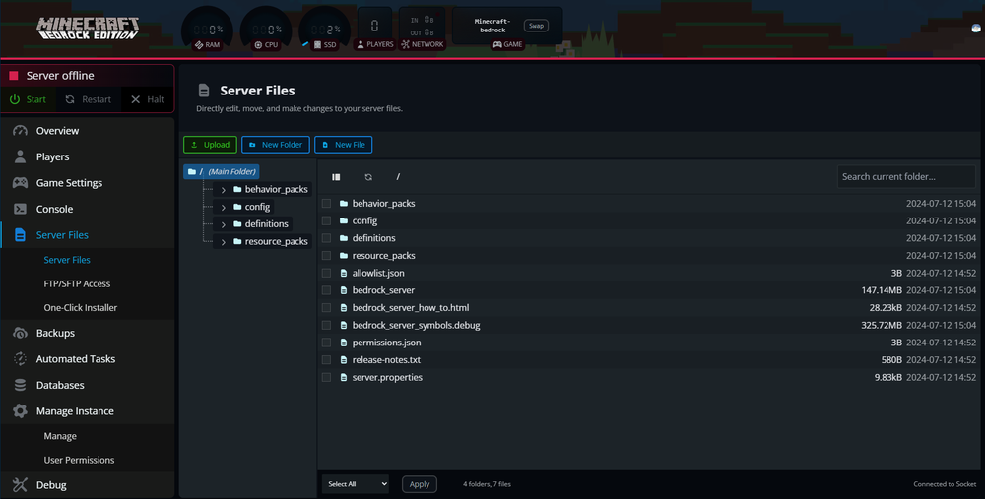Click the Search current folder field
Viewport: 985px width, 499px height.
tap(906, 177)
